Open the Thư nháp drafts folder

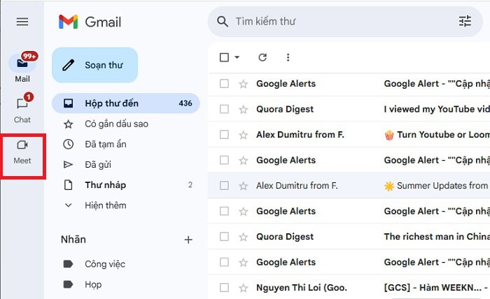click(x=105, y=185)
